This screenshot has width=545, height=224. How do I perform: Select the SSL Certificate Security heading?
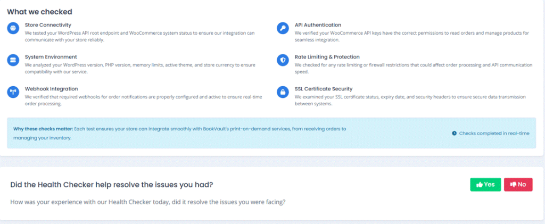coord(323,88)
